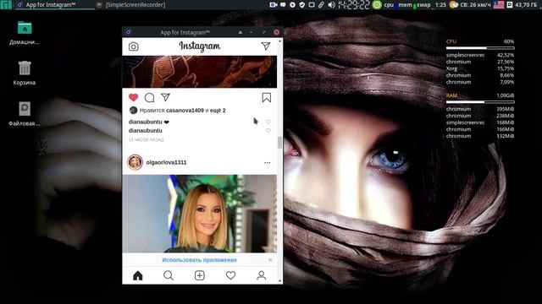Click the swap monitor label in panel
Image resolution: width=542 pixels, height=304 pixels.
(x=423, y=5)
